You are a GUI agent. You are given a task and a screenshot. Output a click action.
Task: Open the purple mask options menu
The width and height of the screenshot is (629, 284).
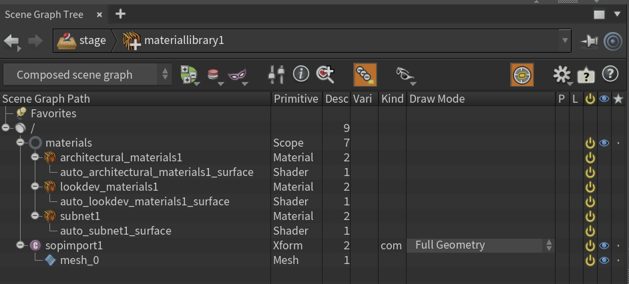[x=237, y=75]
